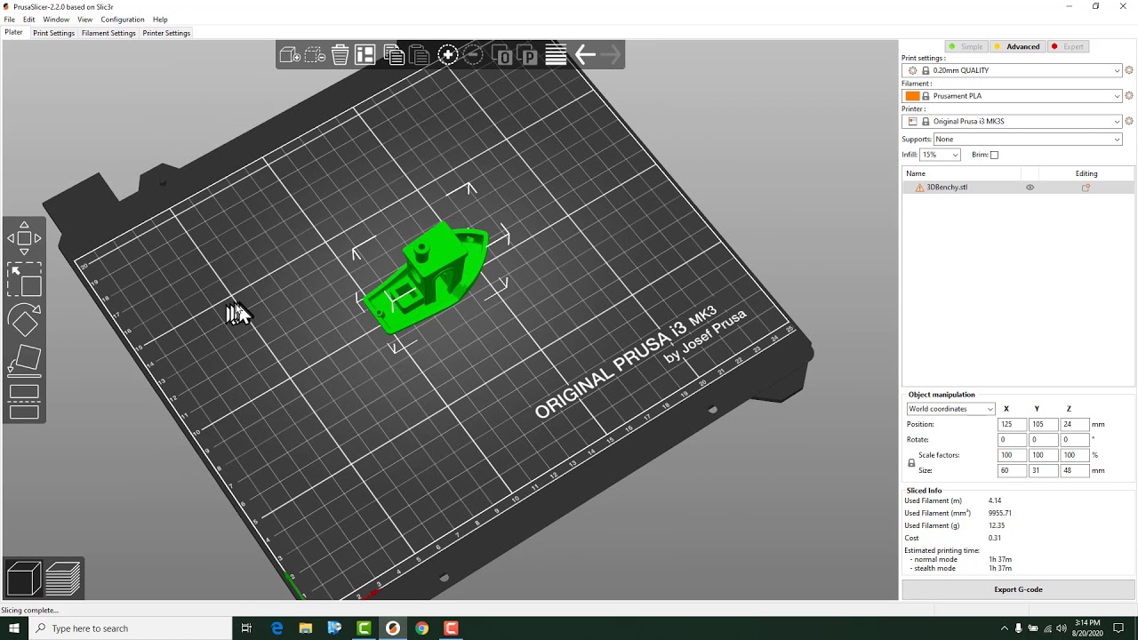
Task: Select the Scale gizmo tool
Action: pos(24,280)
